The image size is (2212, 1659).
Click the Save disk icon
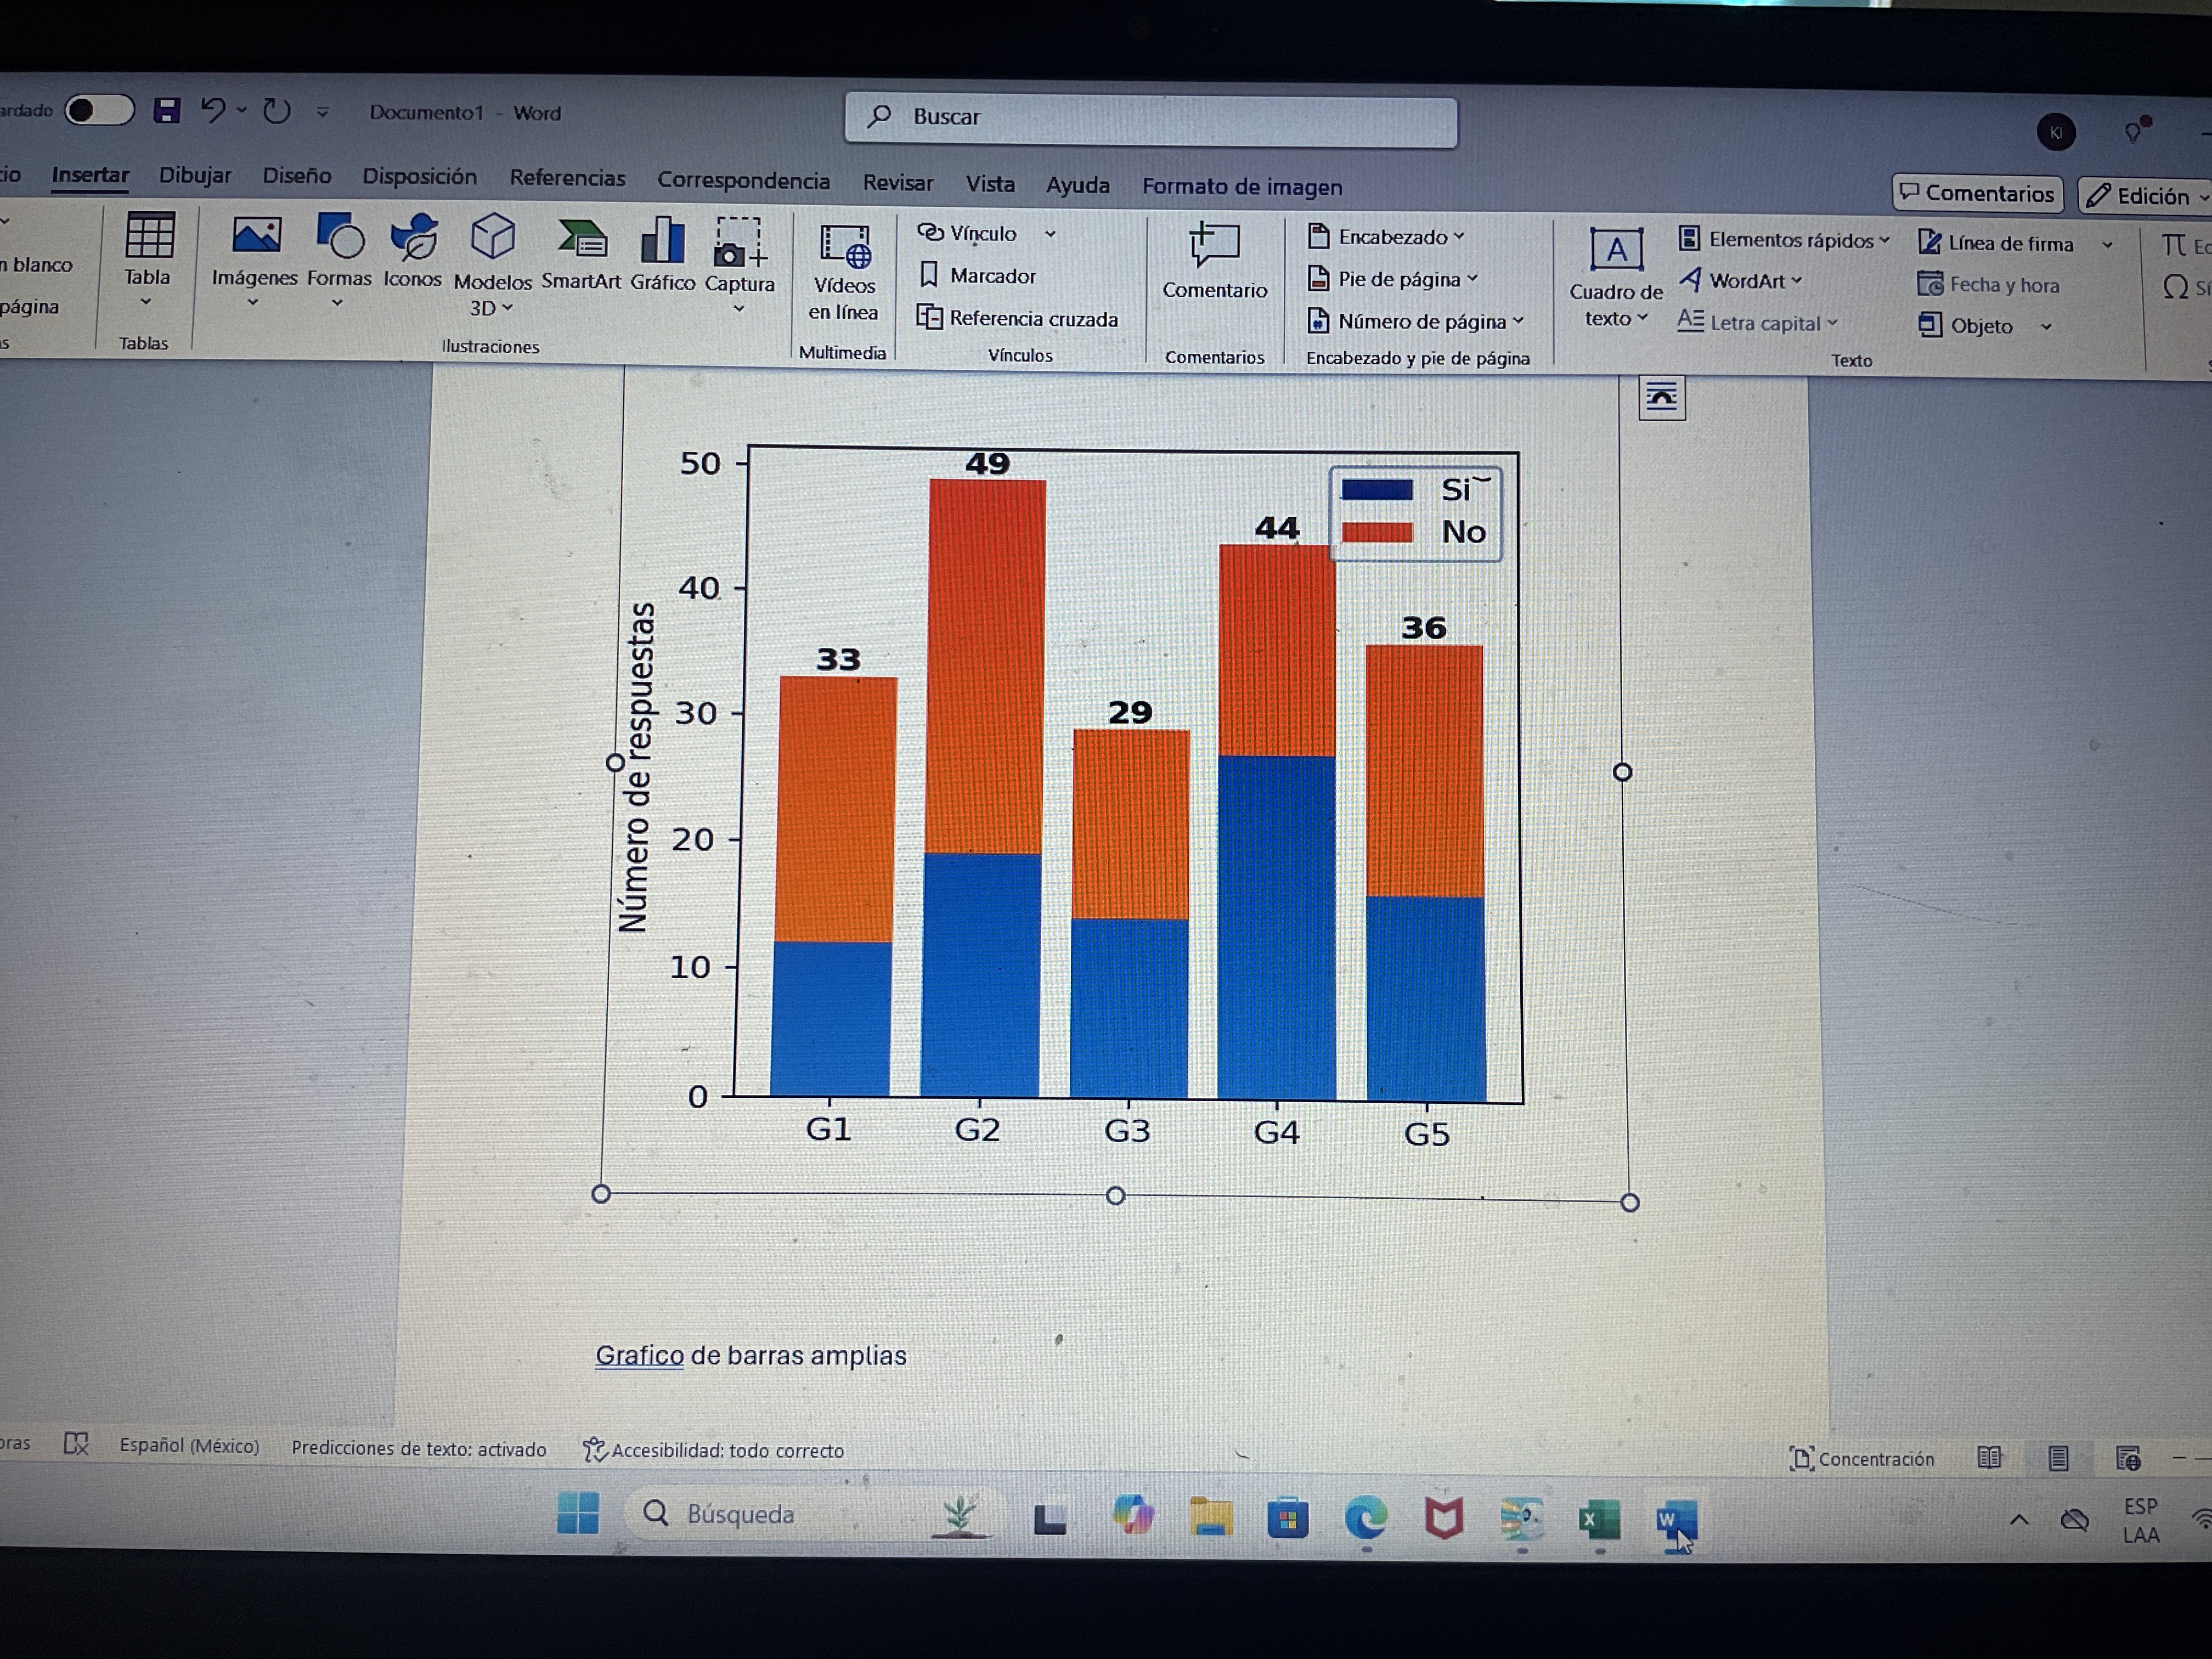(x=167, y=110)
